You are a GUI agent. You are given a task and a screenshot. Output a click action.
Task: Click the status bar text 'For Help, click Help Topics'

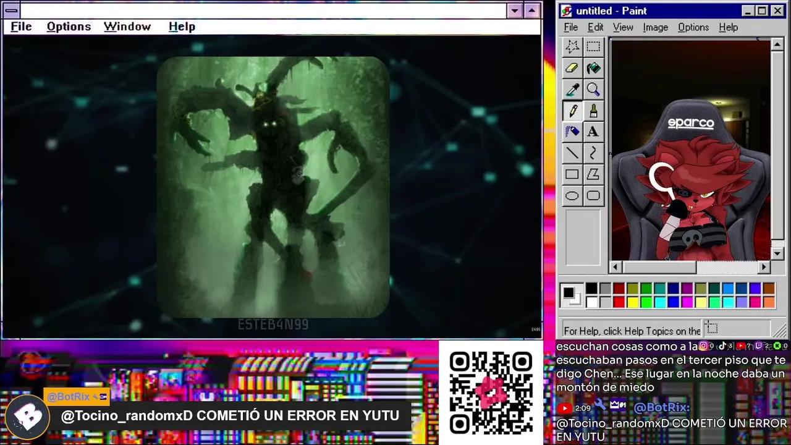tap(632, 331)
